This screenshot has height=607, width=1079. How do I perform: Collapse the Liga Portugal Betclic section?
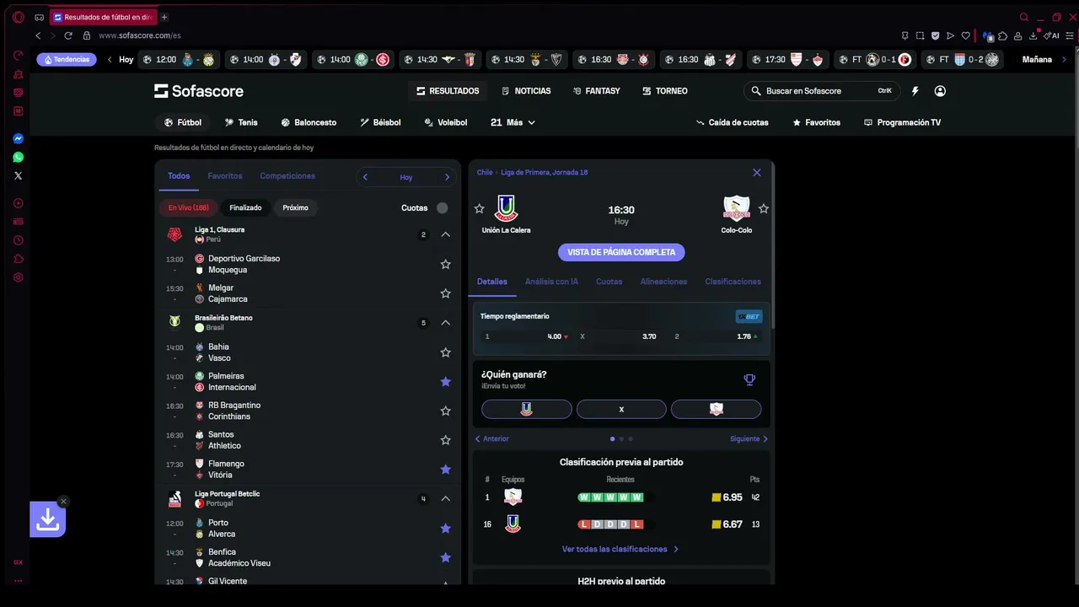point(446,498)
